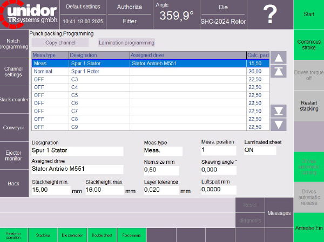Click the Copy channel button
Viewport: 324px width, 242px height.
pyautogui.click(x=60, y=43)
